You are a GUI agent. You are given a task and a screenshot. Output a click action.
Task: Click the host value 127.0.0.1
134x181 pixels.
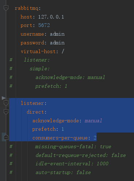pos(51,17)
